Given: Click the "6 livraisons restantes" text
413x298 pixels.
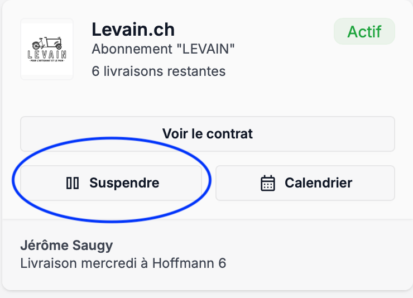Looking at the screenshot, I should 159,71.
